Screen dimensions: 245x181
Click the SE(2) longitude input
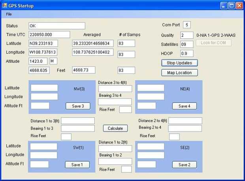(151, 155)
